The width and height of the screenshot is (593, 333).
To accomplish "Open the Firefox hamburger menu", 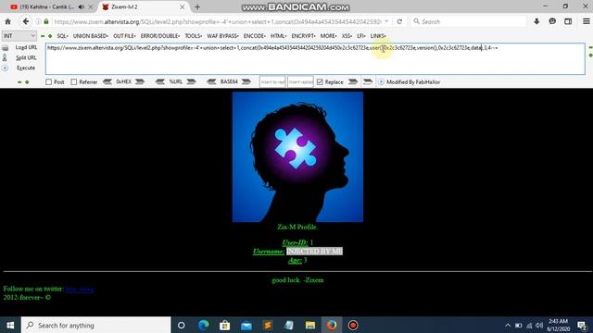I will click(586, 21).
